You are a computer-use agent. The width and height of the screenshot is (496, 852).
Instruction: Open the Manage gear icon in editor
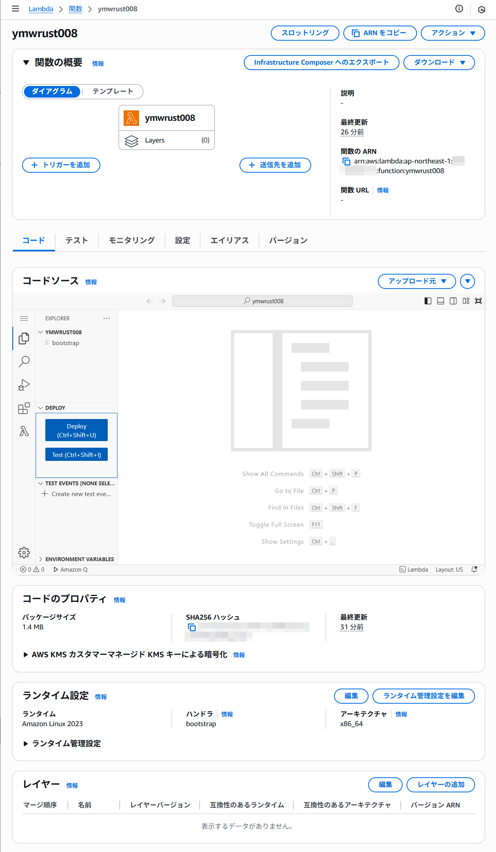click(x=24, y=552)
